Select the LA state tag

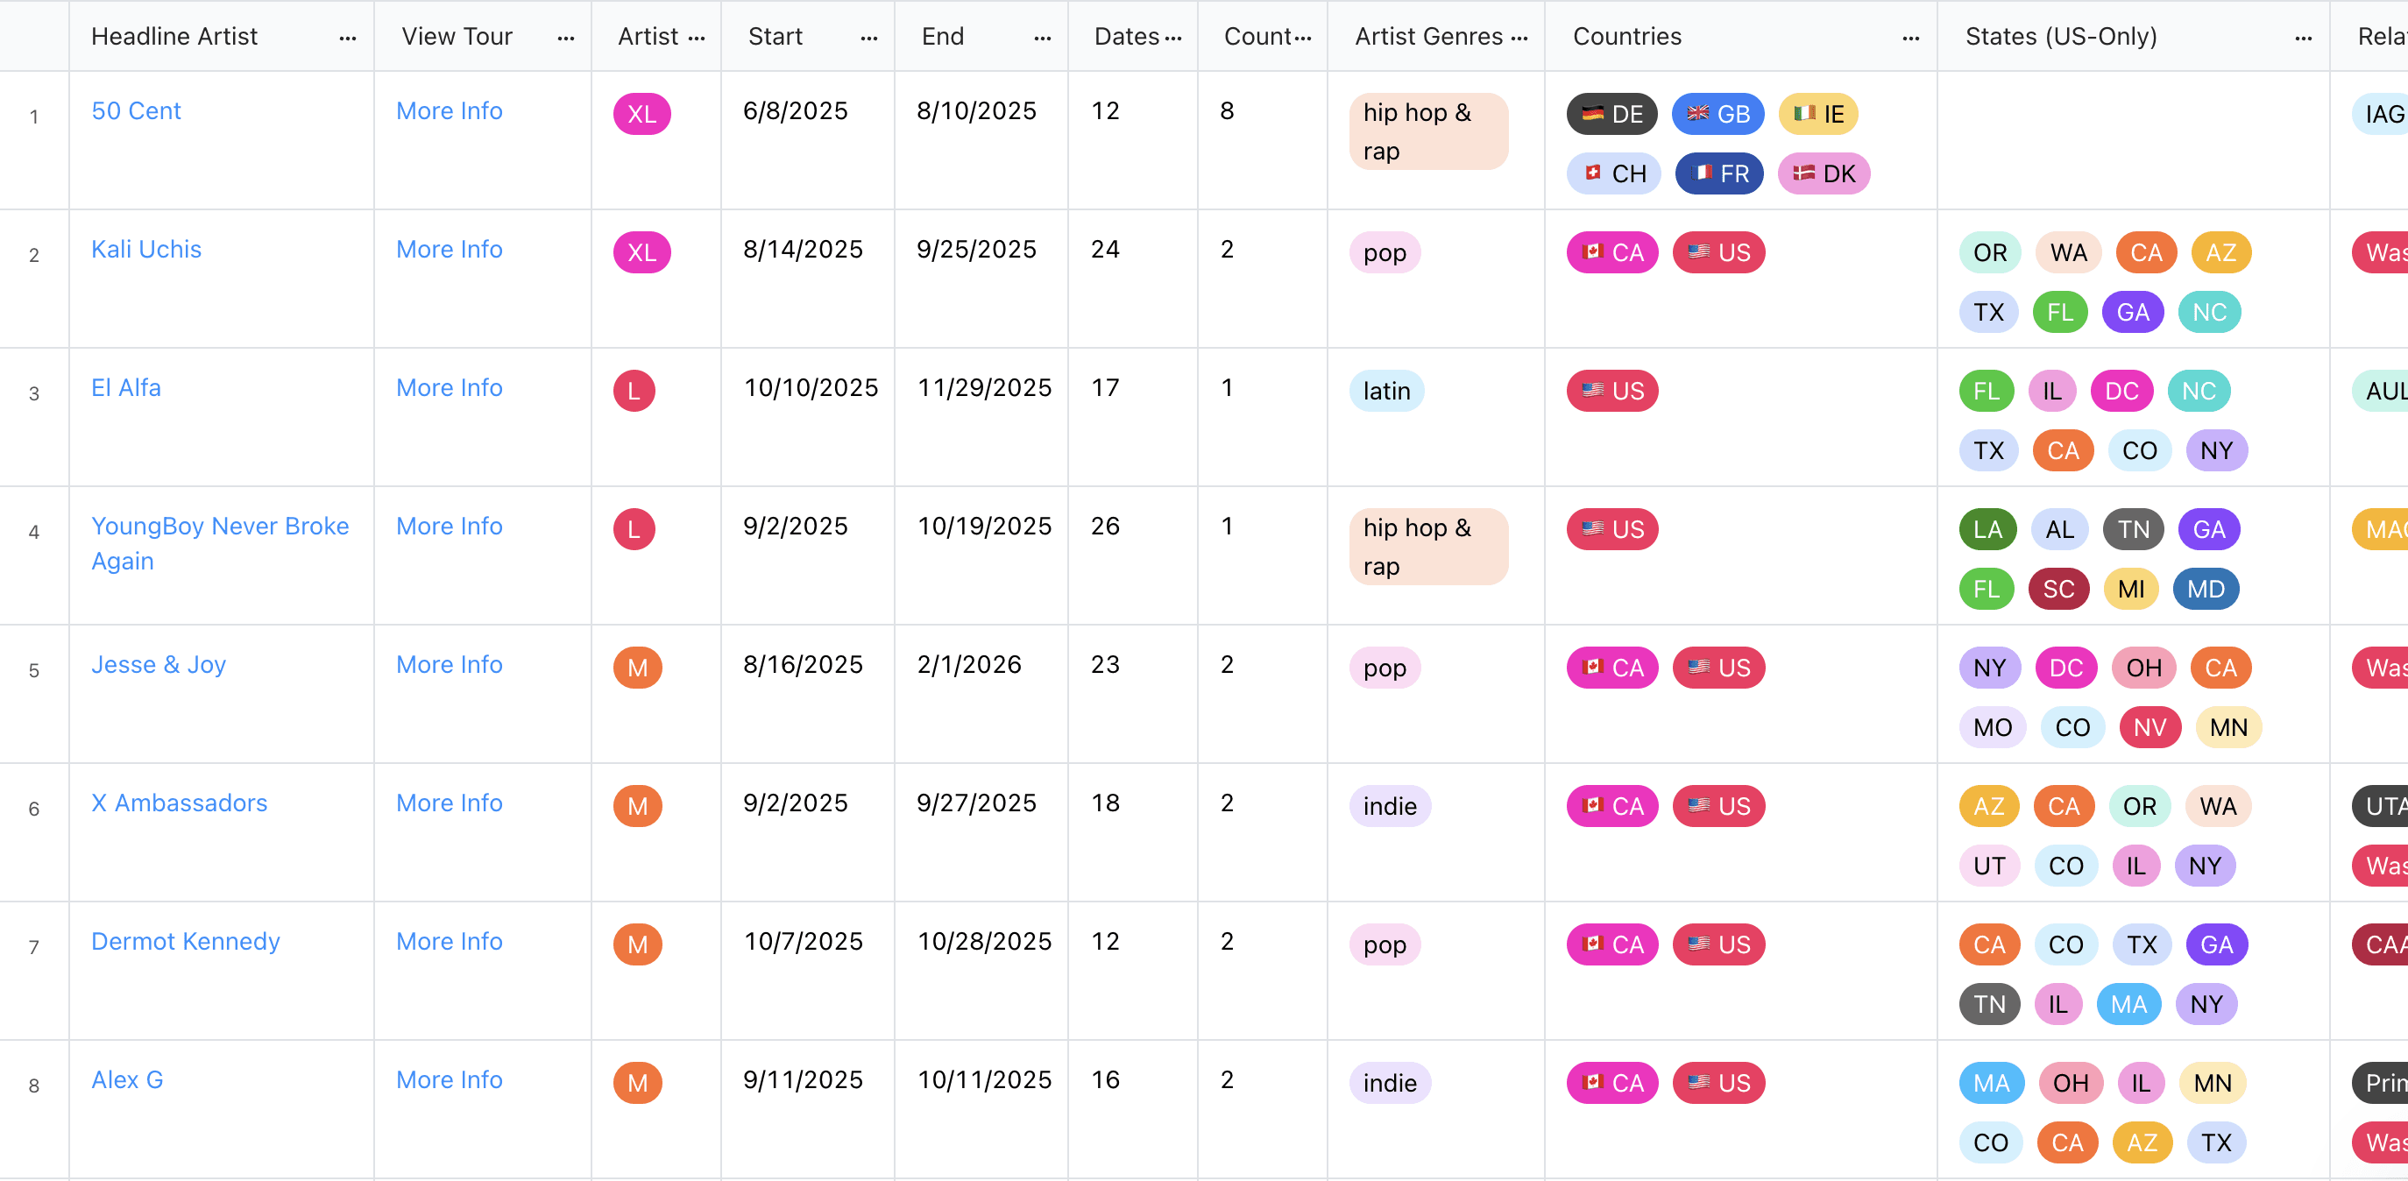(1988, 530)
